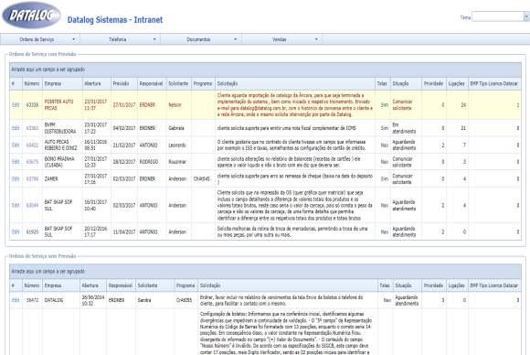The height and width of the screenshot is (355, 530).
Task: Open the Vendas menu
Action: click(x=281, y=39)
